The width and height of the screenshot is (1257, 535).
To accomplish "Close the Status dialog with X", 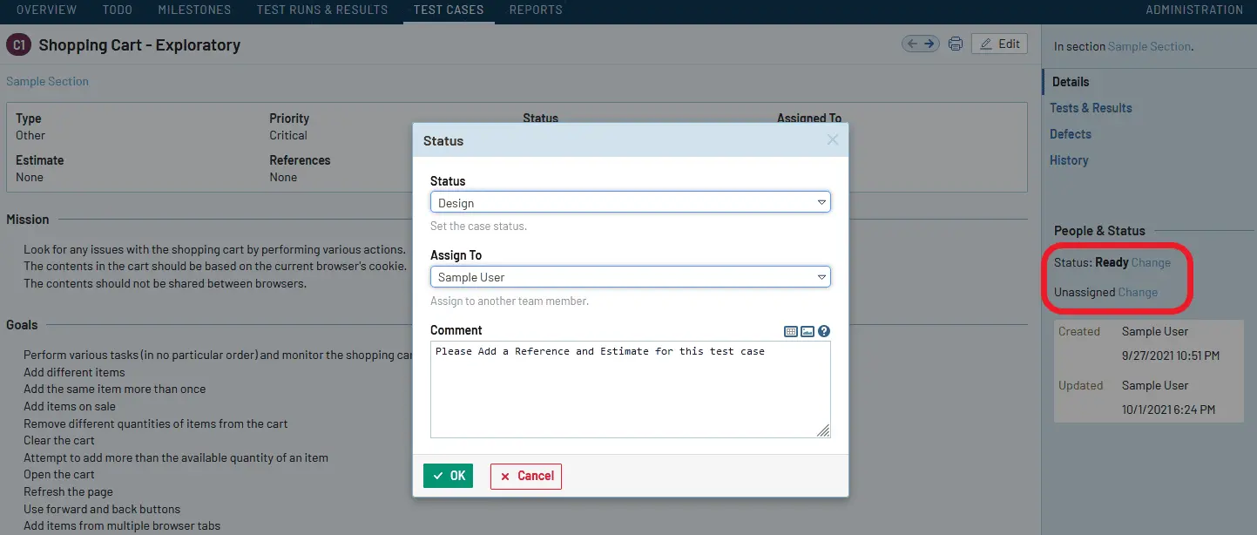I will [x=833, y=139].
